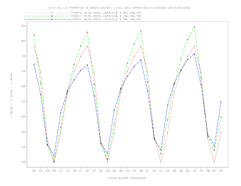Click the x-axis tick label 21
This screenshot has height=186, width=241.
(x=81, y=171)
